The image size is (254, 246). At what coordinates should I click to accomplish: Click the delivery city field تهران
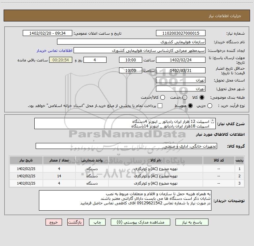(x=181, y=89)
